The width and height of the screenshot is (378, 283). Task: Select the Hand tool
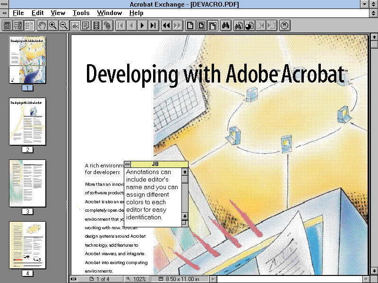click(x=42, y=25)
